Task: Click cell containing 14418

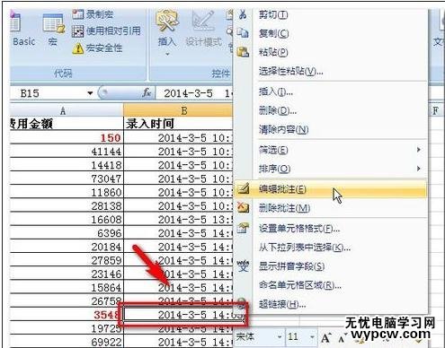Action: 66,165
